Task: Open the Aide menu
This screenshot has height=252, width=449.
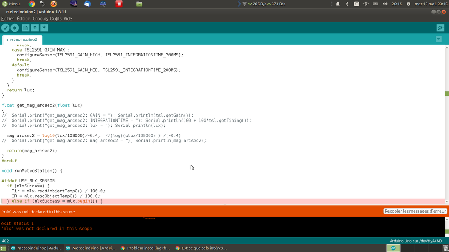Action: click(68, 18)
